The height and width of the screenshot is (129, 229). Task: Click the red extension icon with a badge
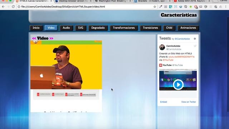(x=196, y=7)
